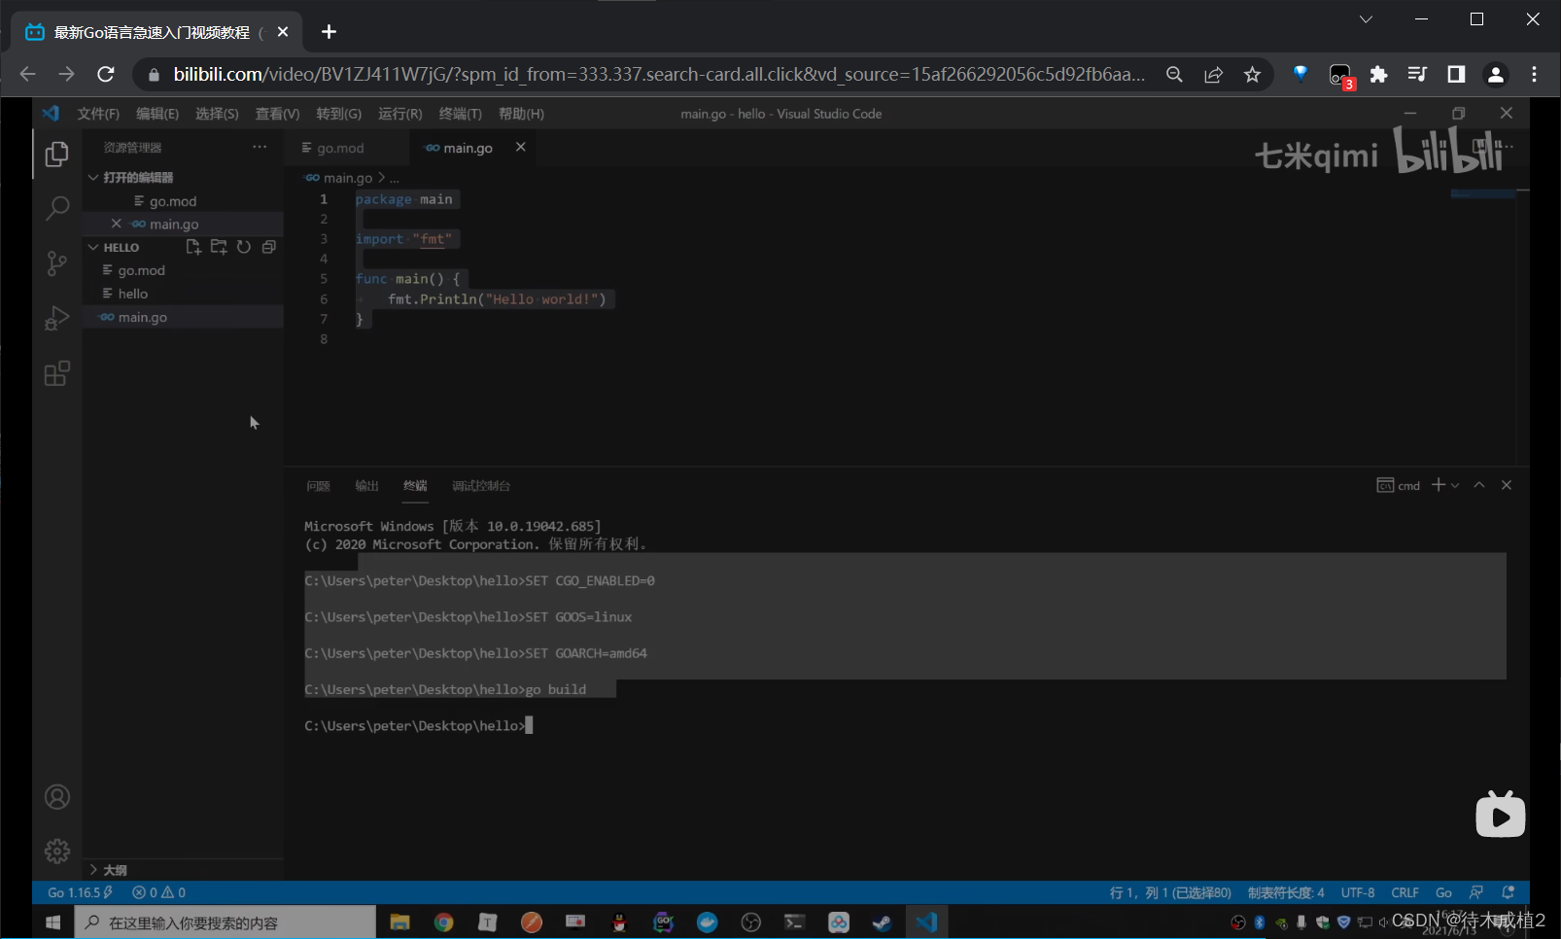This screenshot has width=1561, height=939.
Task: Change CRLF line ending in status bar
Action: (x=1405, y=892)
